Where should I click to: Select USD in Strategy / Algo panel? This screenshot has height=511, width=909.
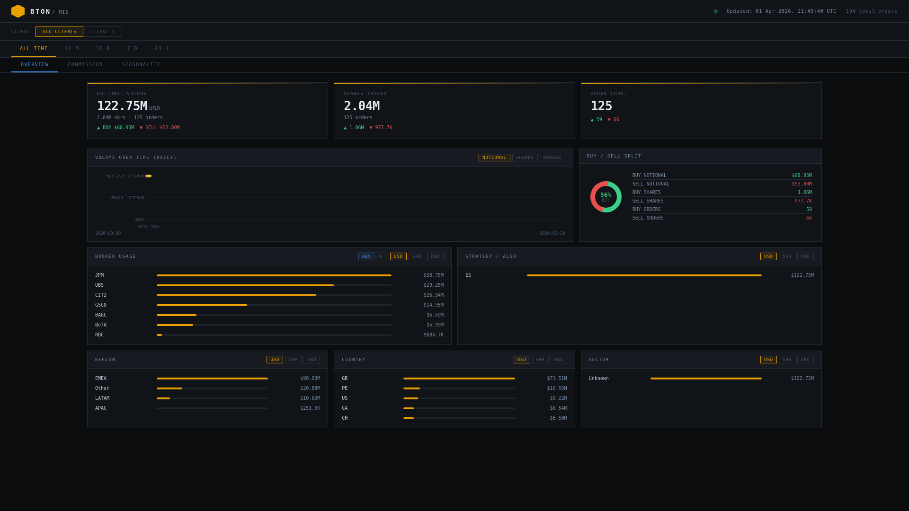tap(768, 256)
